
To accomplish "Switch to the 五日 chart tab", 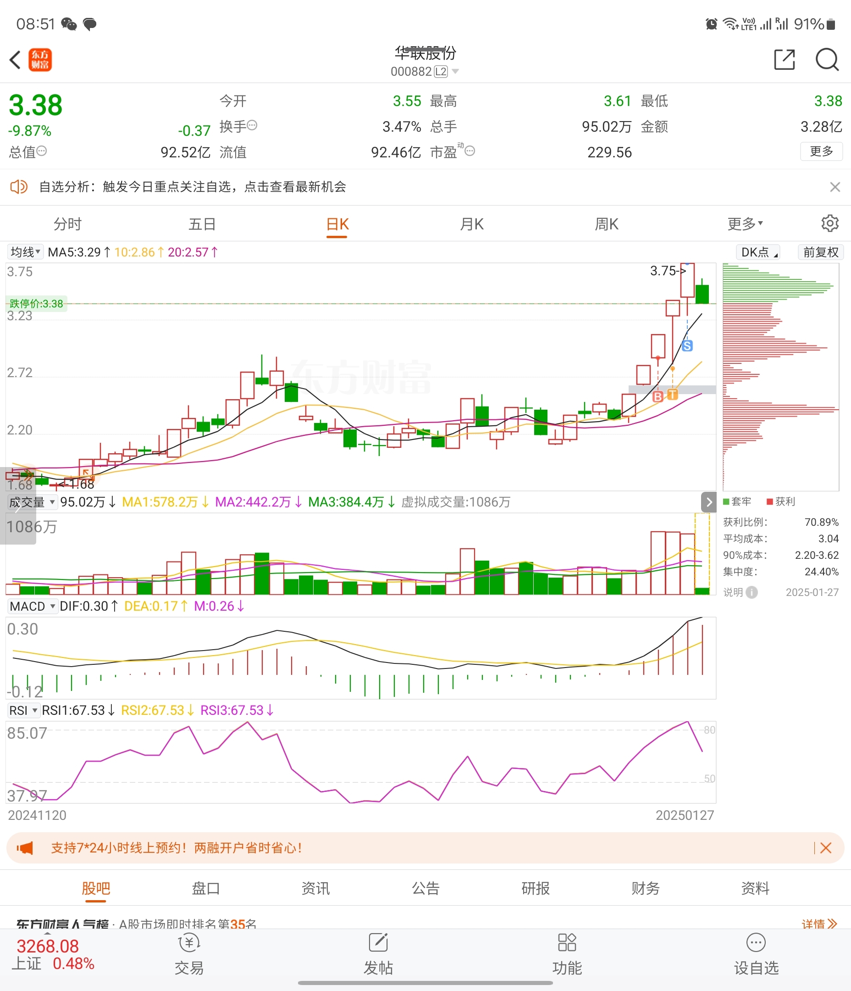I will 202,224.
